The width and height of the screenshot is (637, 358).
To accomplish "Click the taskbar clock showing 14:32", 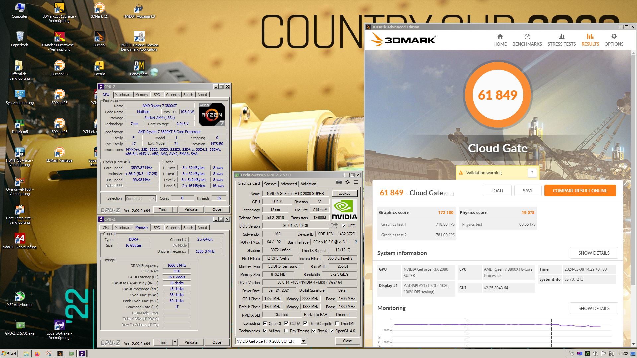I will [623, 354].
